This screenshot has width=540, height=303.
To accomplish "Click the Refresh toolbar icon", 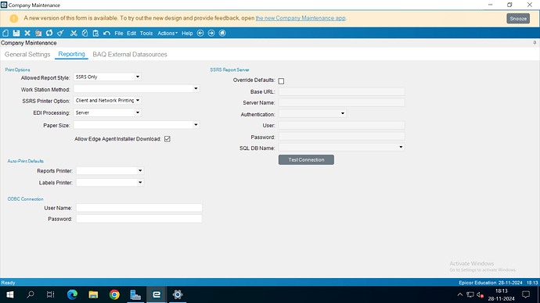I will (x=49, y=33).
